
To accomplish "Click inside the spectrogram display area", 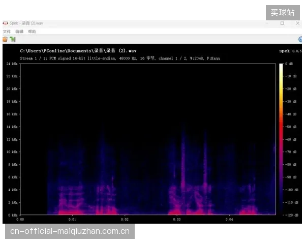I will click(148, 139).
